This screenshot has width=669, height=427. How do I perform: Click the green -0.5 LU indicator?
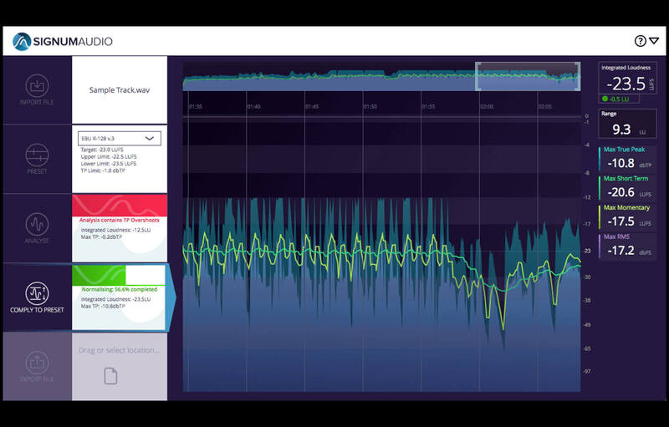pos(620,99)
